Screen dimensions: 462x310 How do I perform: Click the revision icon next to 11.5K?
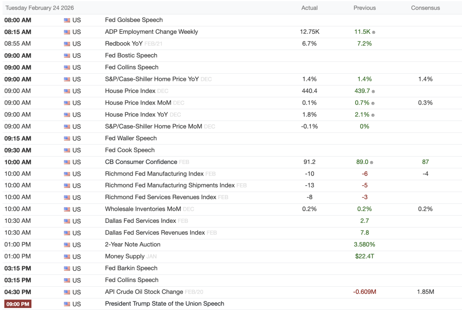point(374,32)
